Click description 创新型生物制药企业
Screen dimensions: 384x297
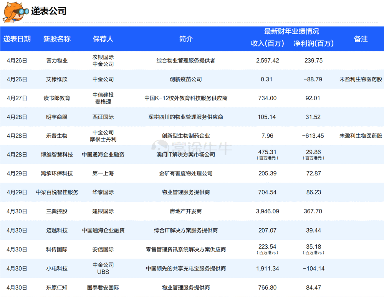[x=186, y=136]
